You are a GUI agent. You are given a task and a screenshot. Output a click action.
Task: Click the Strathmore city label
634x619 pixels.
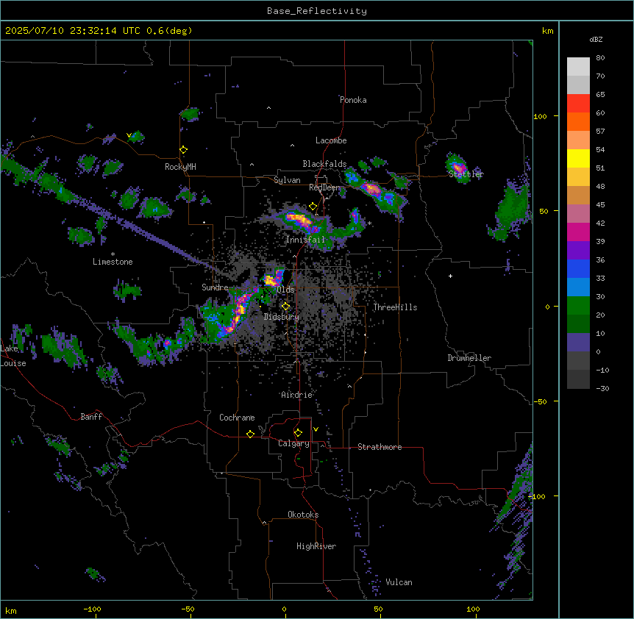(x=380, y=447)
